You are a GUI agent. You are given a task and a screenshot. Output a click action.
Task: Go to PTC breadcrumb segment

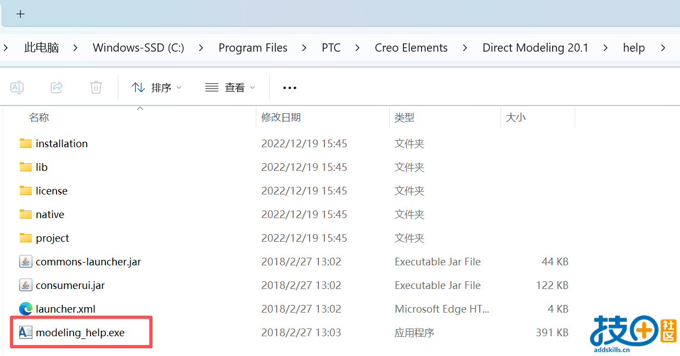click(331, 48)
